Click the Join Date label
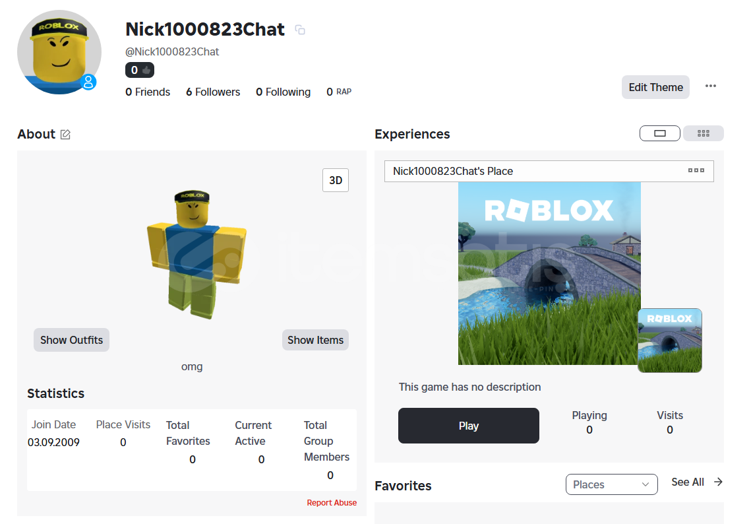Image resolution: width=751 pixels, height=524 pixels. point(53,425)
